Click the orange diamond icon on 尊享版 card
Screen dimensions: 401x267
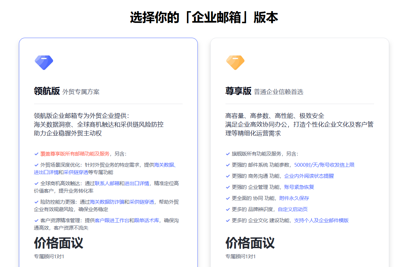coord(235,63)
